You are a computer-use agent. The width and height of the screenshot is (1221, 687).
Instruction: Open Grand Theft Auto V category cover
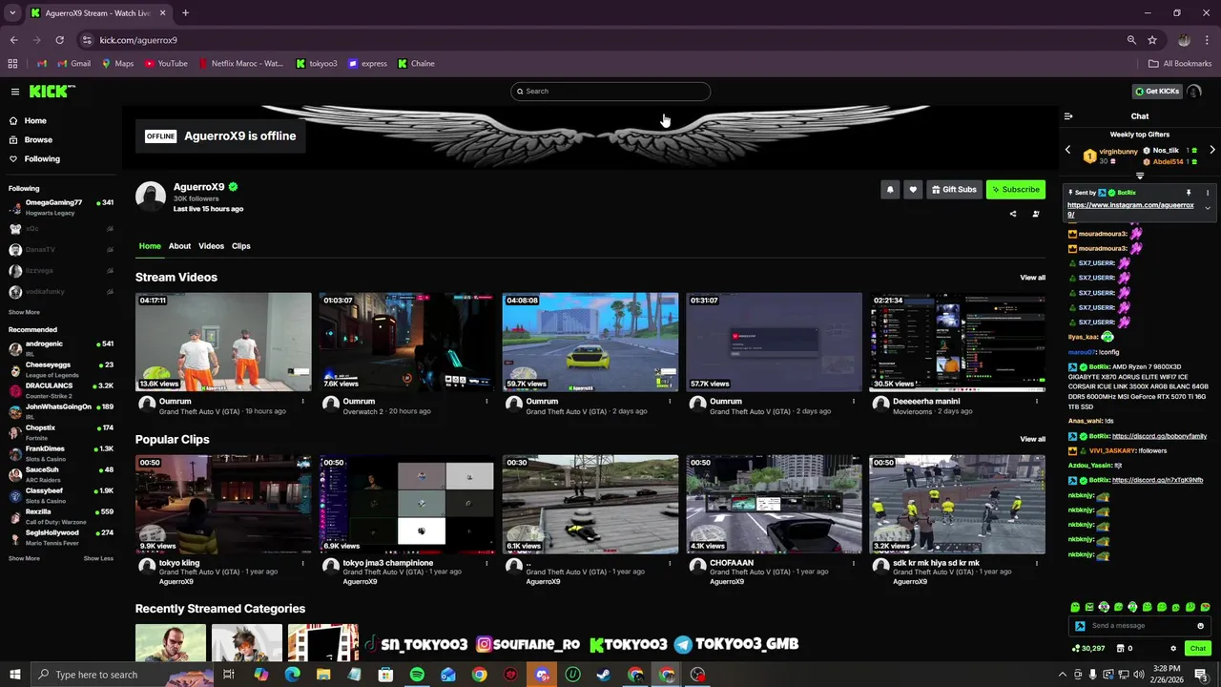tap(171, 643)
